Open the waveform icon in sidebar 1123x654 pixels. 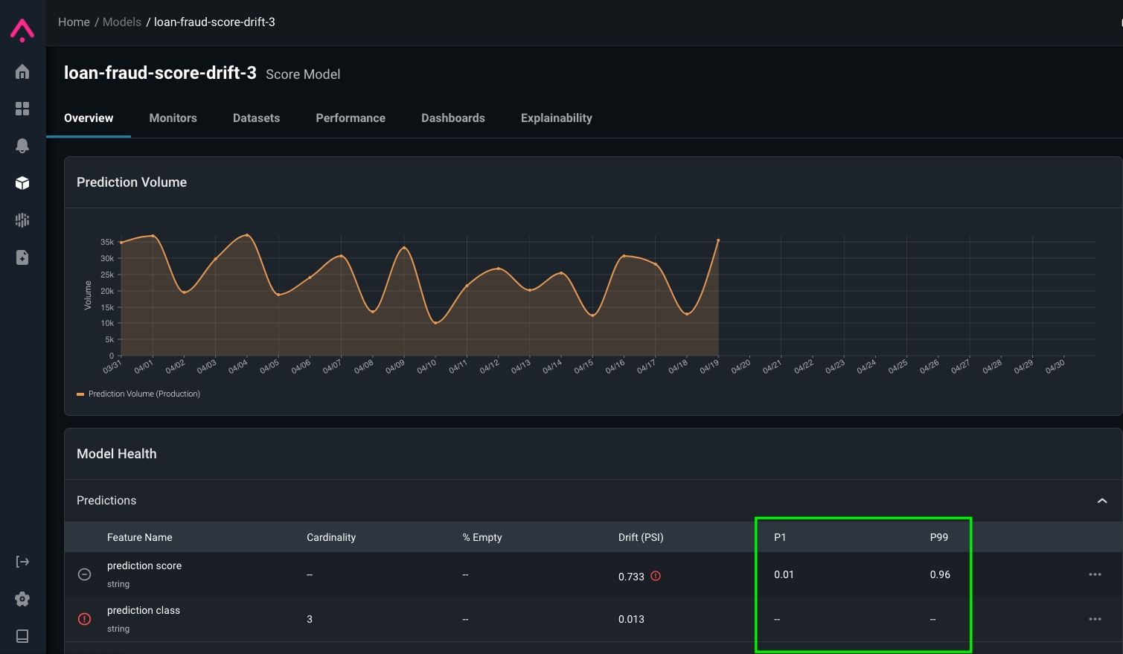tap(22, 220)
